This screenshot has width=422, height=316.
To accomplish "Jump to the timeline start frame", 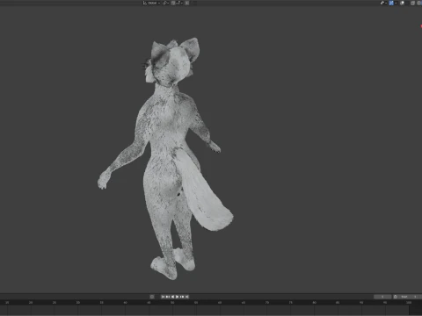I will 163,297.
